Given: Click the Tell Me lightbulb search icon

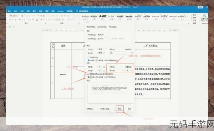Looking at the screenshot, I should [x=77, y=11].
